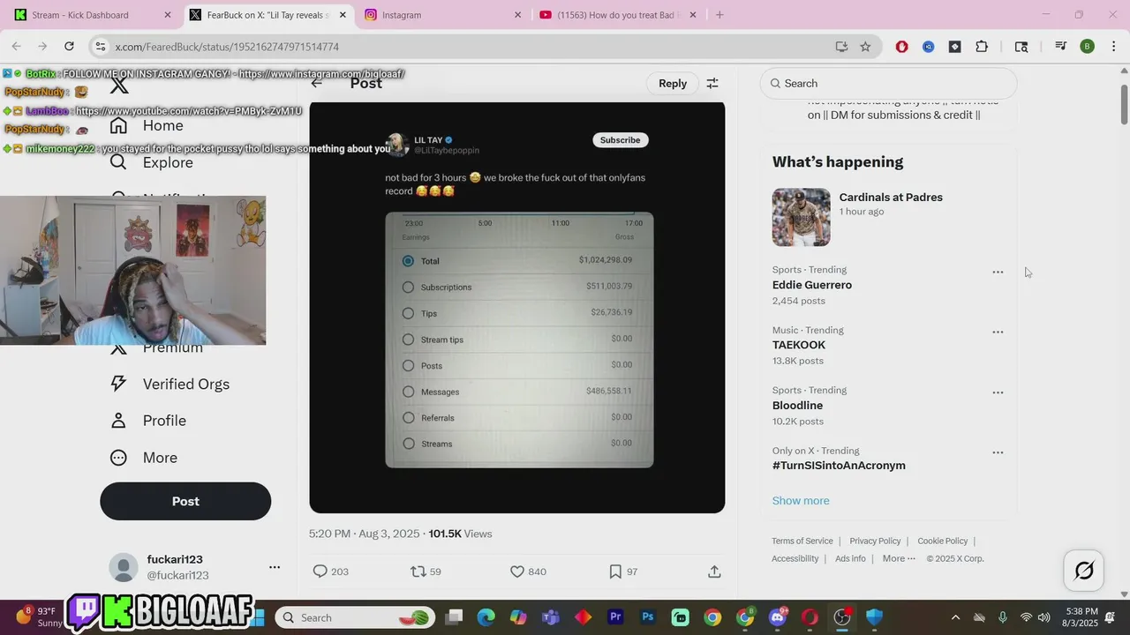The height and width of the screenshot is (635, 1130).
Task: Open more options for TAEKOOK trend
Action: point(998,332)
